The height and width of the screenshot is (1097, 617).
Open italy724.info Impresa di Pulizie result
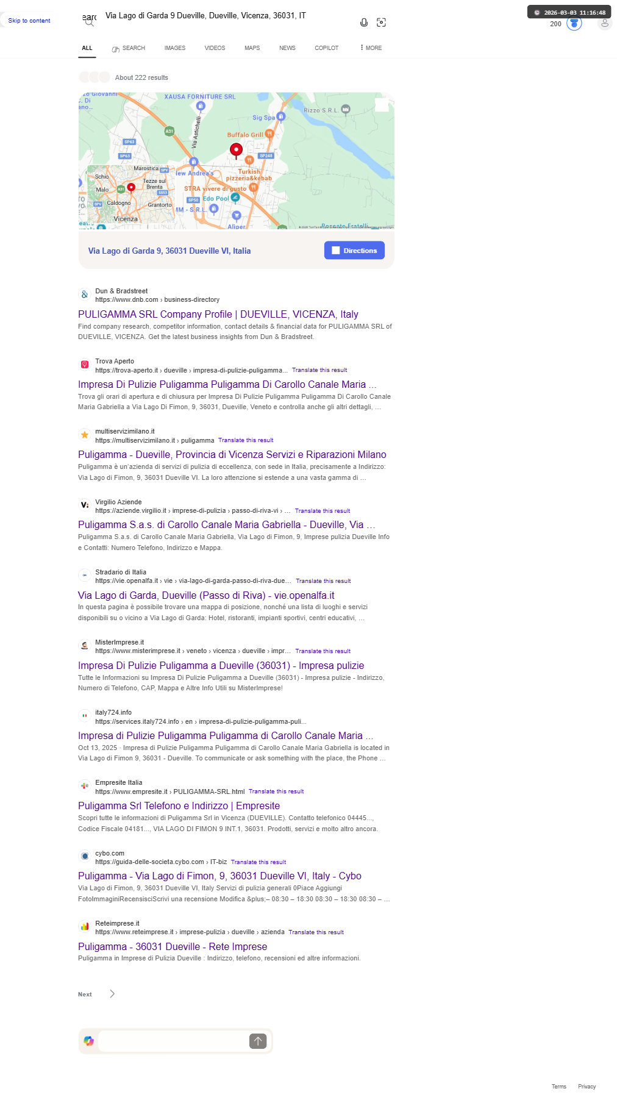tap(226, 735)
